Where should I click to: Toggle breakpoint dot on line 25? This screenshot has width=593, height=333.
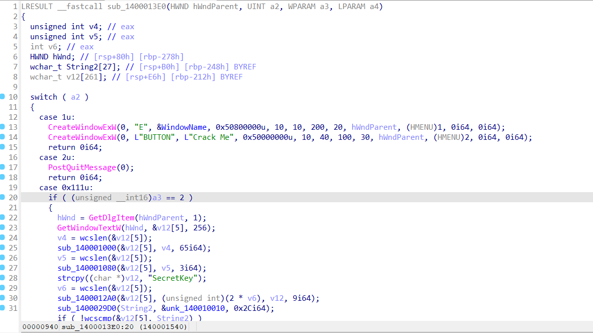tap(3, 248)
